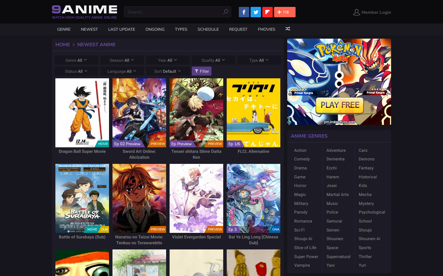
Task: Click the purple Filter button
Action: (x=201, y=71)
